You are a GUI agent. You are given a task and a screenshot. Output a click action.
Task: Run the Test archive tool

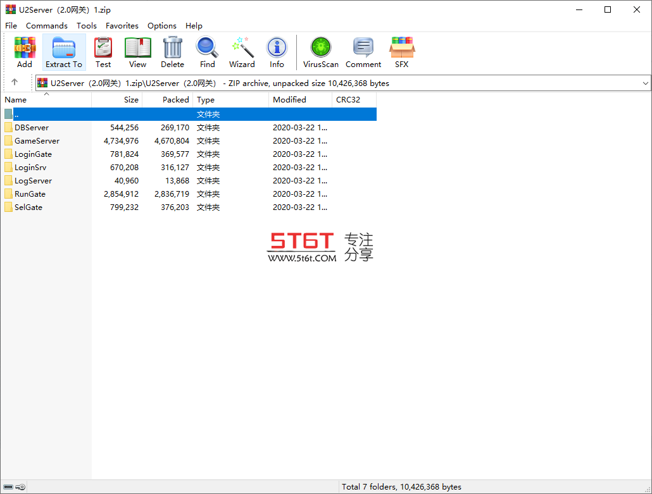[x=103, y=52]
